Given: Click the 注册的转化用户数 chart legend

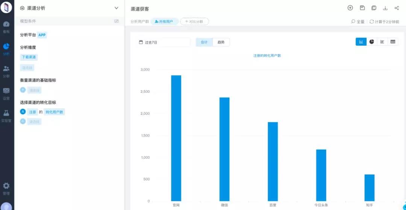Looking at the screenshot, I should [x=267, y=55].
